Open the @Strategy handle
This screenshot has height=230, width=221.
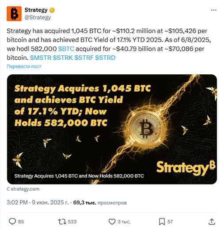click(38, 17)
